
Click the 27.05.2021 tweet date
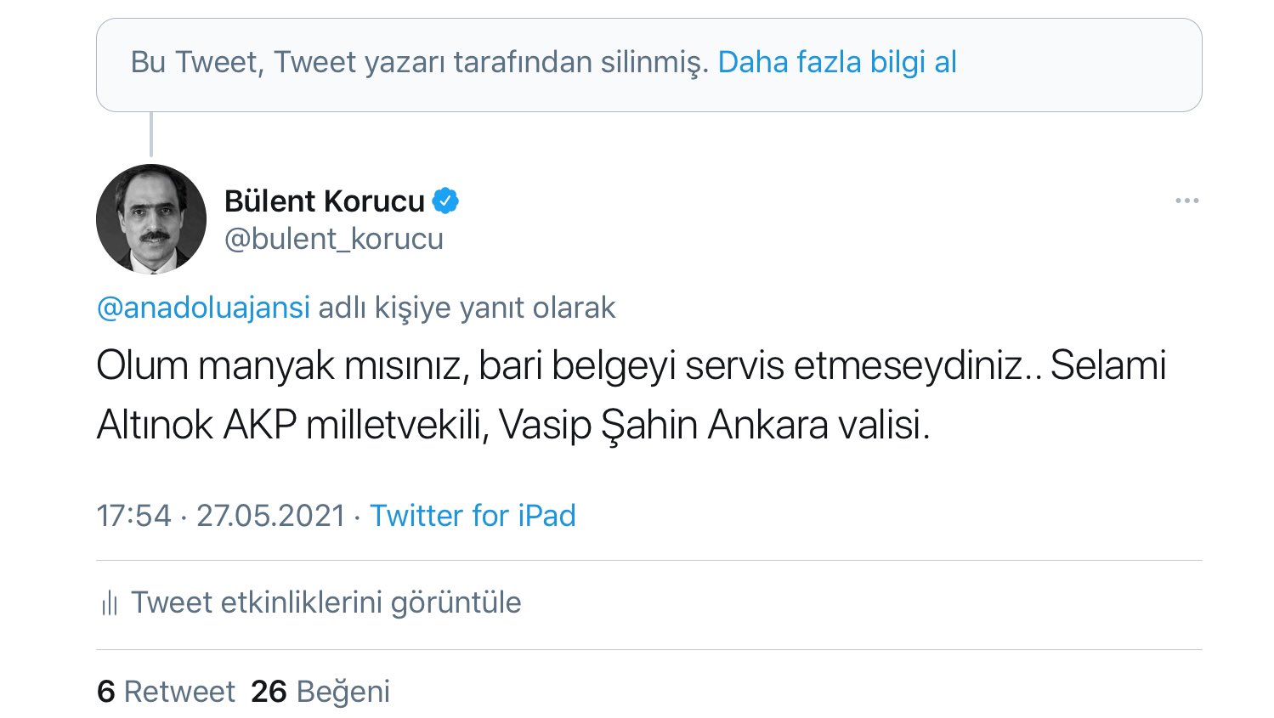271,516
